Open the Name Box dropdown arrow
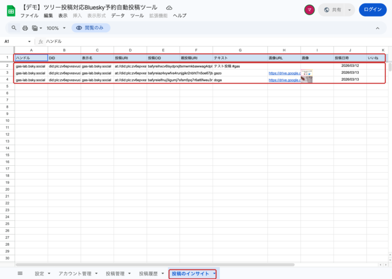 (29, 41)
